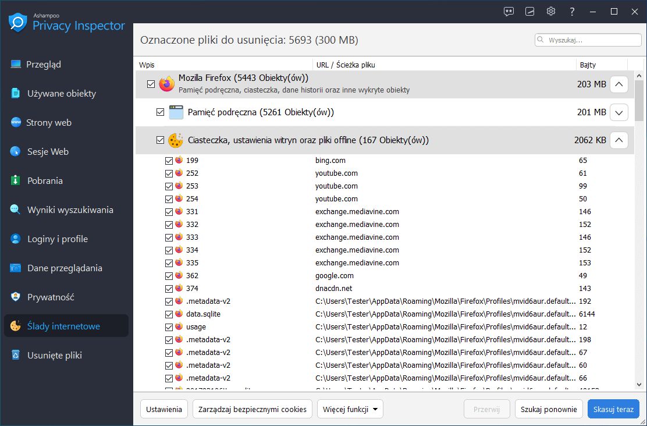Click the Dane przeglądania folder icon
This screenshot has width=647, height=426.
(x=15, y=268)
